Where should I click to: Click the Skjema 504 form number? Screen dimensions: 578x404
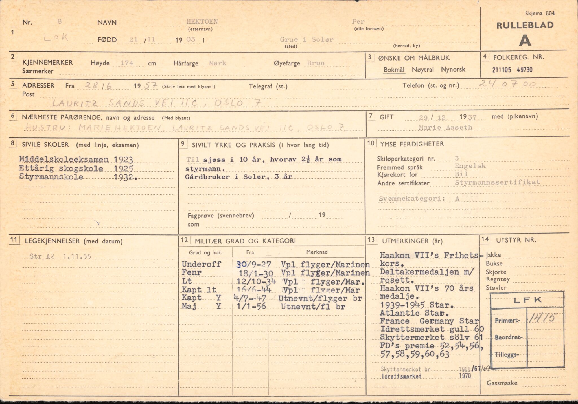(540, 13)
